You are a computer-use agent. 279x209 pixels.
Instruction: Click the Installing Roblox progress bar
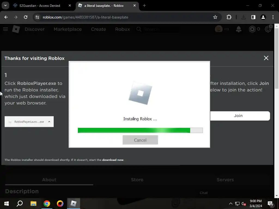coord(140,130)
